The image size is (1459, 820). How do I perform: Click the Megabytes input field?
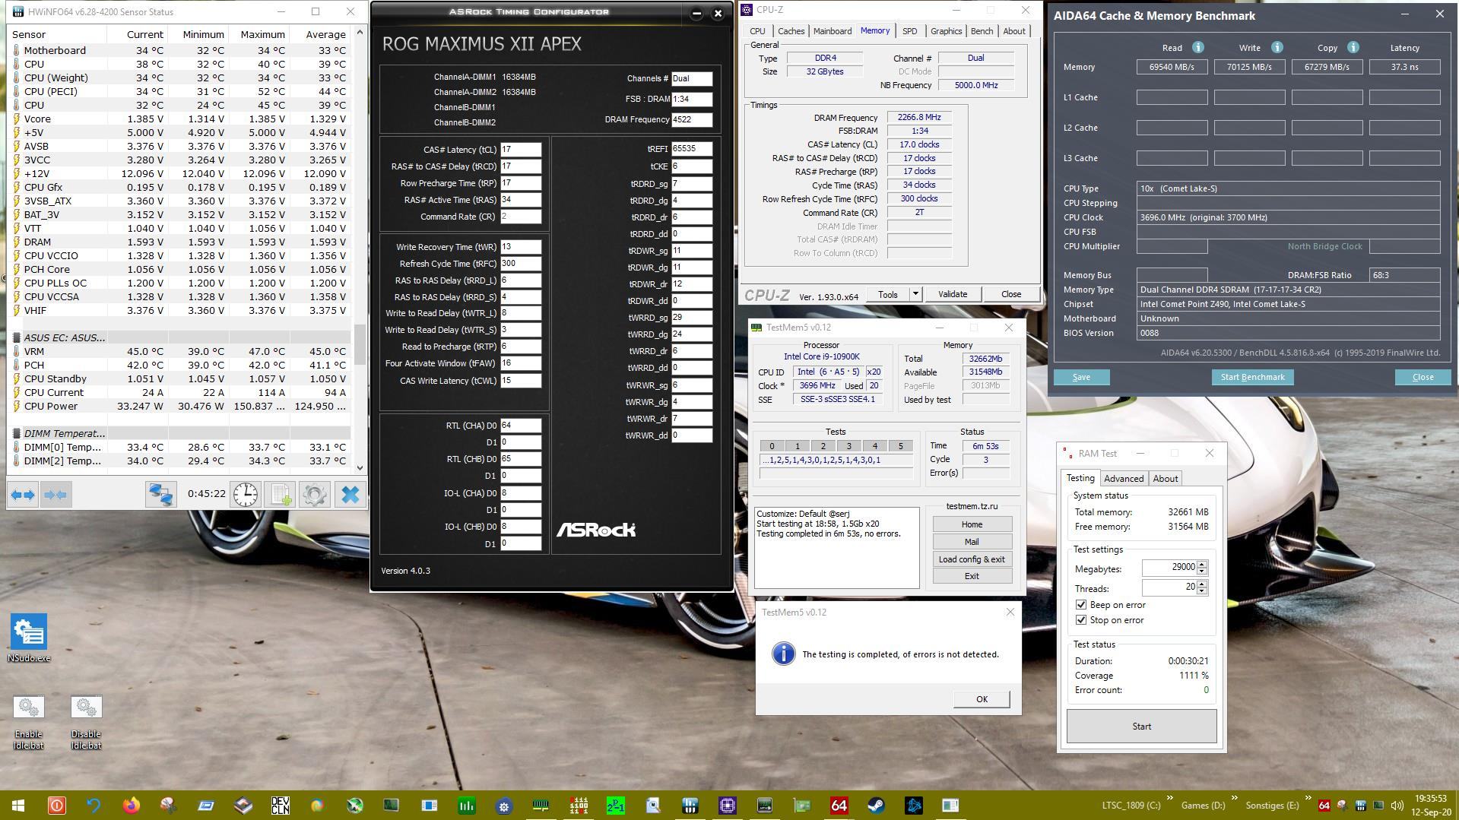pos(1169,568)
